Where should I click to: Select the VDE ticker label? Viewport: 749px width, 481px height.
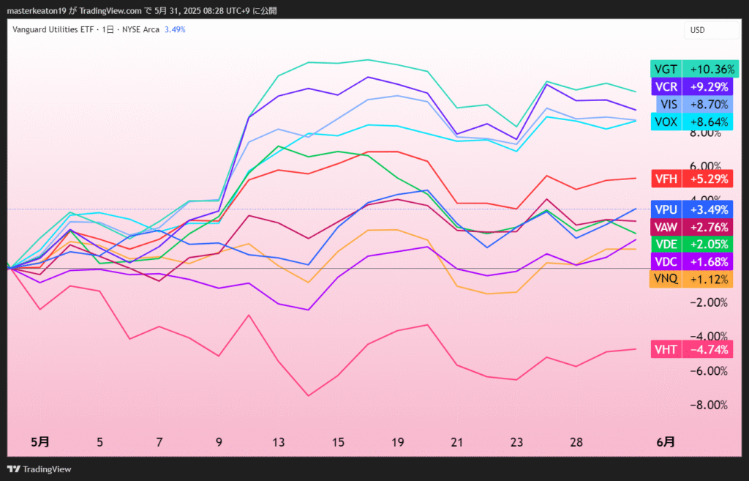(x=666, y=245)
